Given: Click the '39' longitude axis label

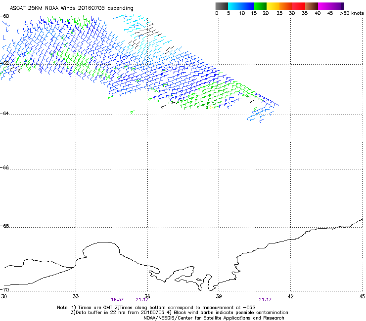Looking at the screenshot, I should click(219, 296).
